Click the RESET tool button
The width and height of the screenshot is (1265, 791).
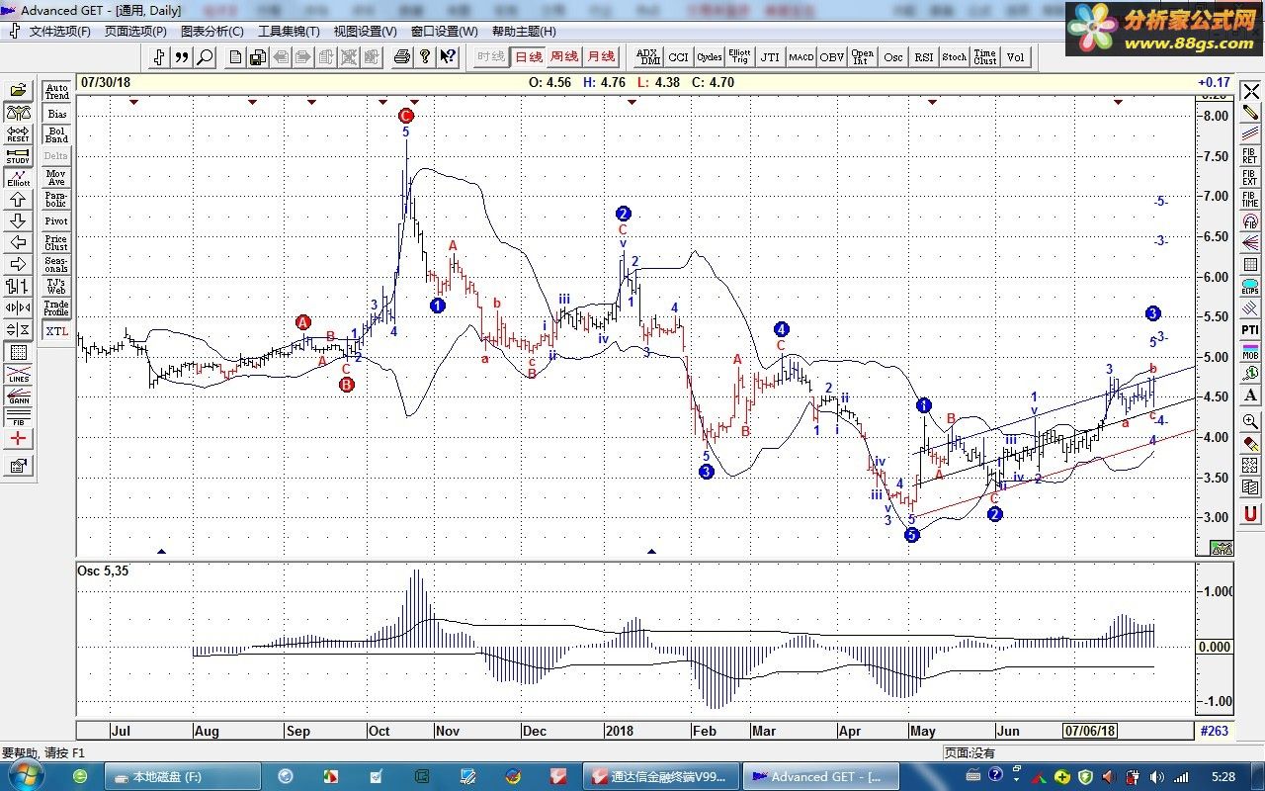click(18, 134)
